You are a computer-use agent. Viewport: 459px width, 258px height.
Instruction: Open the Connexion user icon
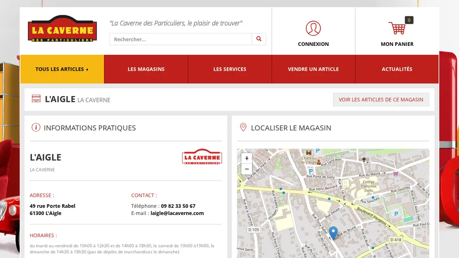pyautogui.click(x=313, y=28)
